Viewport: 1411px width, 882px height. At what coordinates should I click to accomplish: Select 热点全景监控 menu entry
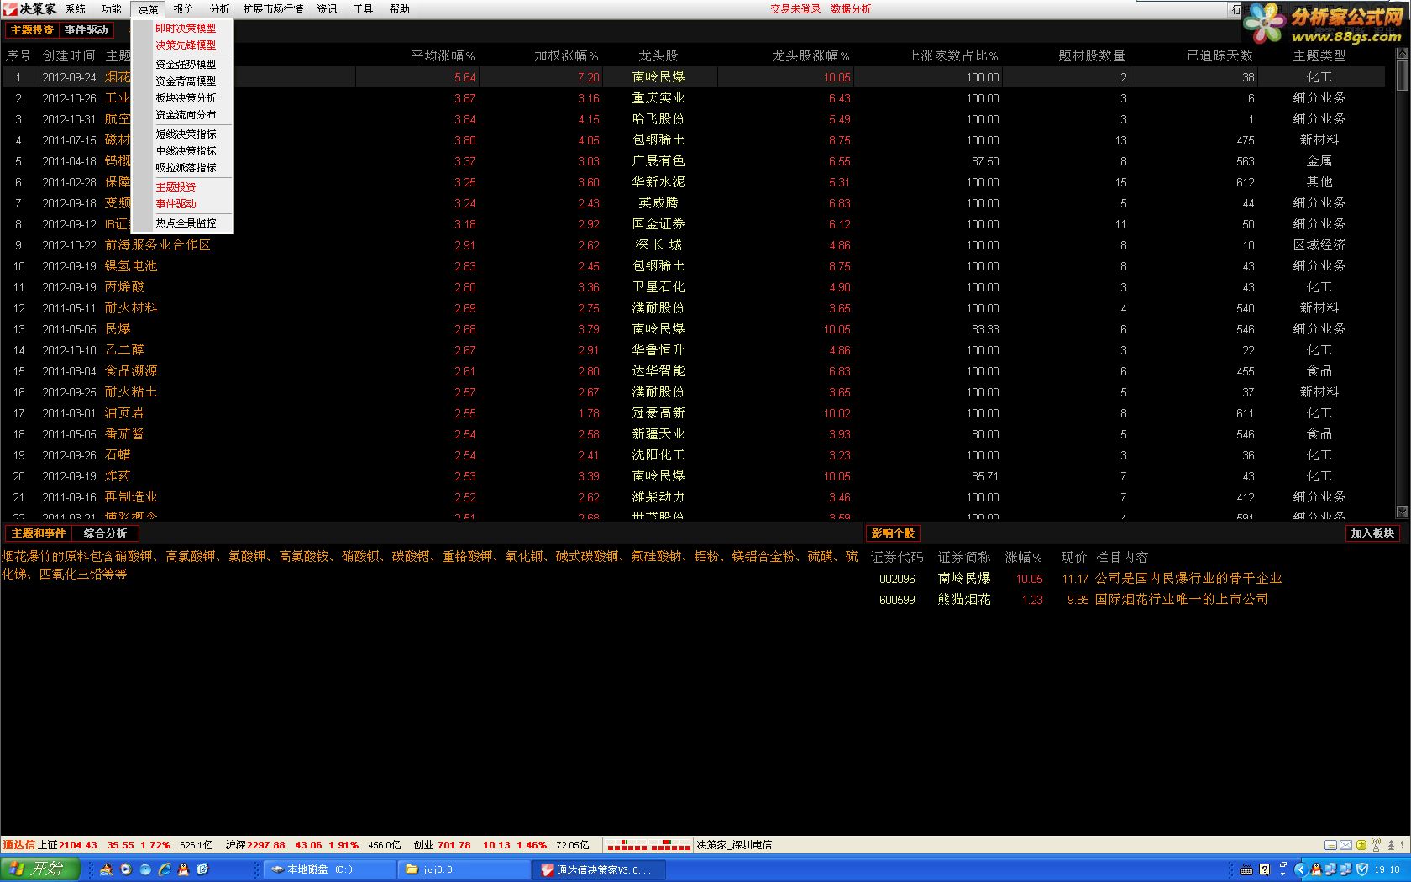click(x=183, y=223)
